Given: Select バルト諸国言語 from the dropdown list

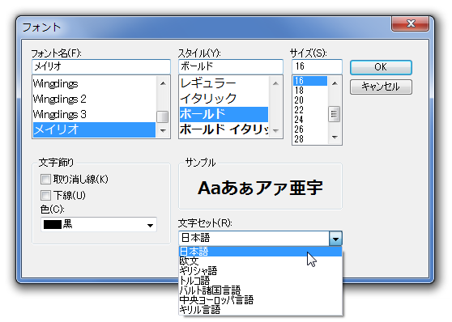Looking at the screenshot, I should [x=260, y=290].
